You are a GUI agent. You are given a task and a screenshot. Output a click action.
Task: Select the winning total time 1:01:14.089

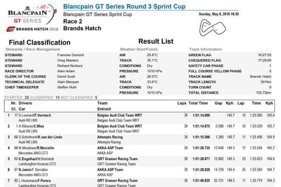click(201, 115)
